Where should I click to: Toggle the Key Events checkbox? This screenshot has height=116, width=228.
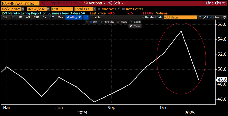click(x=124, y=9)
